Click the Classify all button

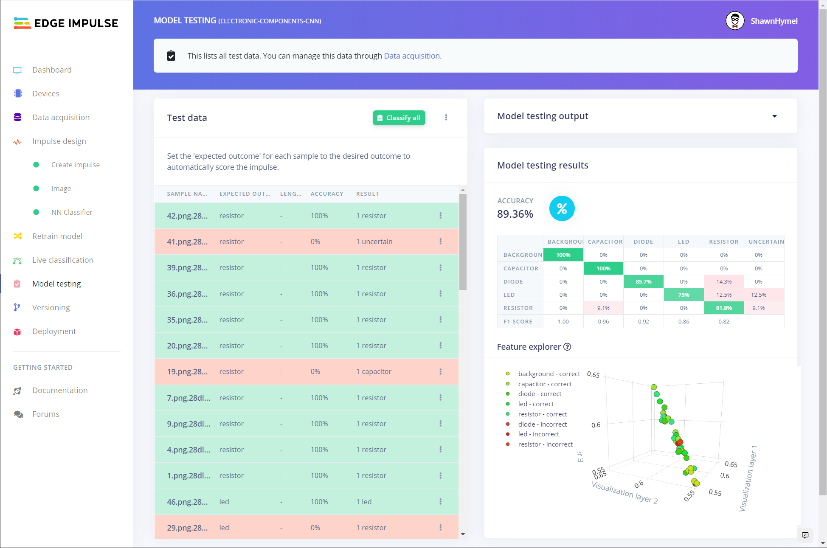tap(399, 118)
